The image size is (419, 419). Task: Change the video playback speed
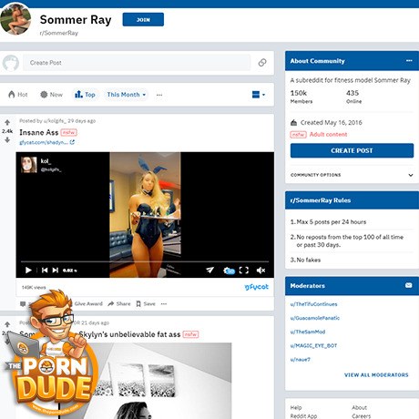tap(70, 271)
